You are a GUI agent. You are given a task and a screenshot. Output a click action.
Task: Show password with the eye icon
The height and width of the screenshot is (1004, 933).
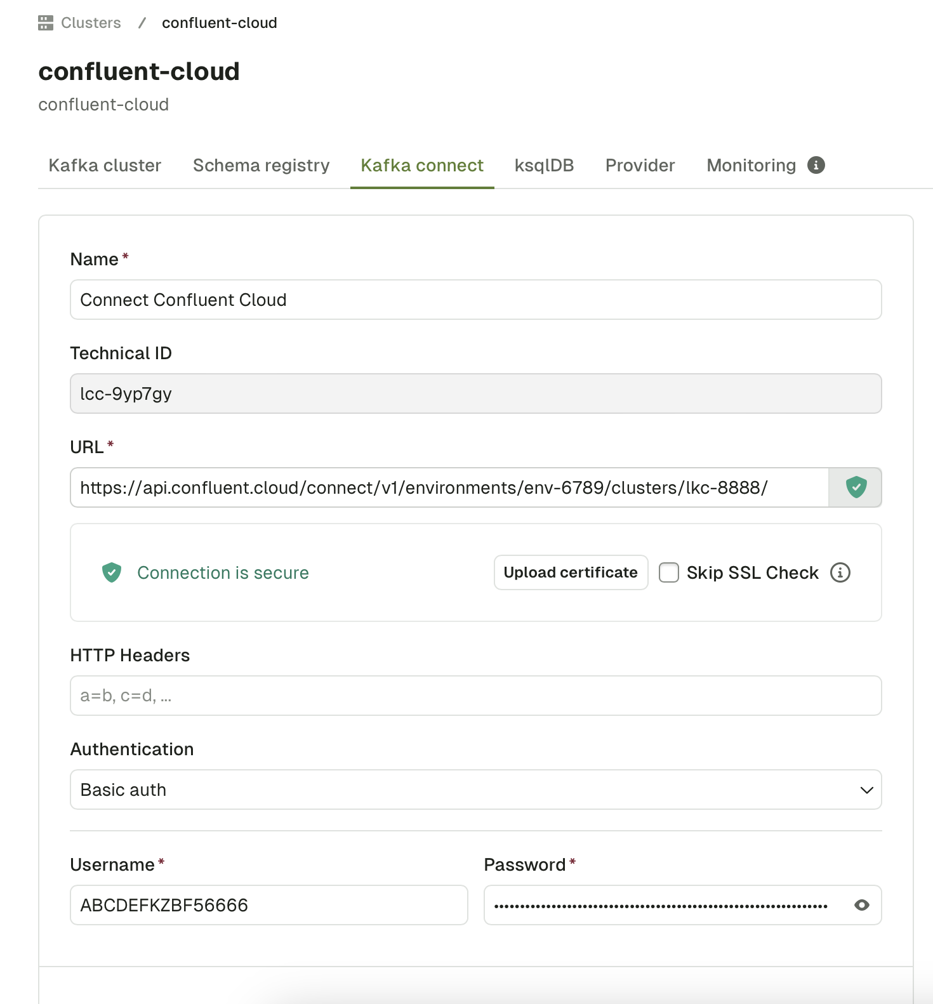pos(861,905)
